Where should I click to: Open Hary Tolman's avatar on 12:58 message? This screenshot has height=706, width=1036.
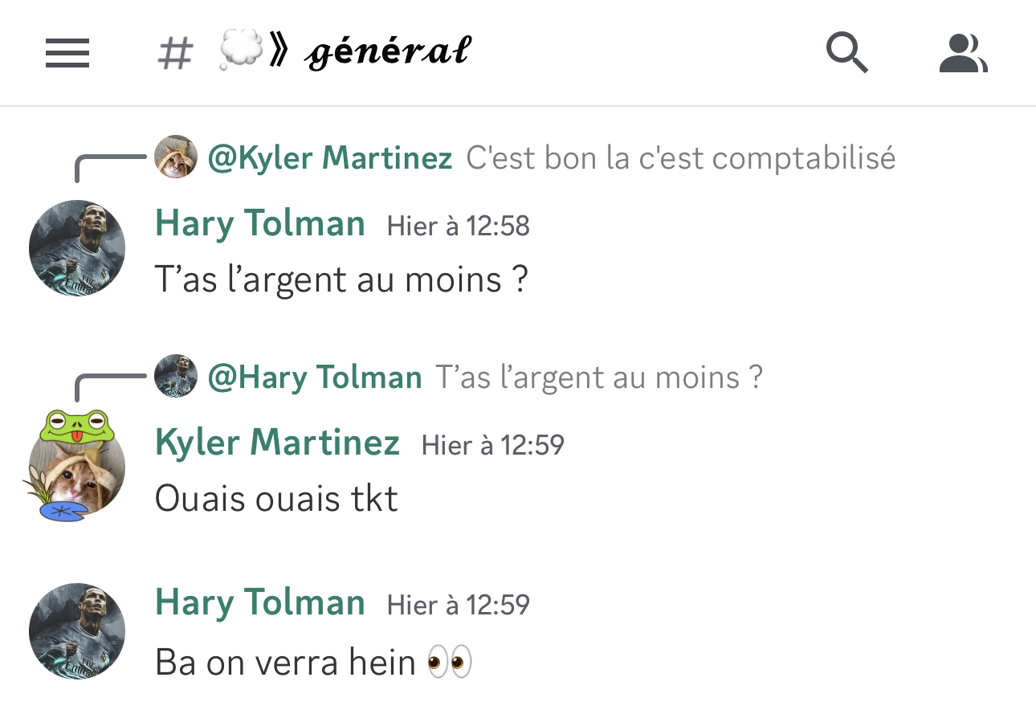pyautogui.click(x=77, y=248)
